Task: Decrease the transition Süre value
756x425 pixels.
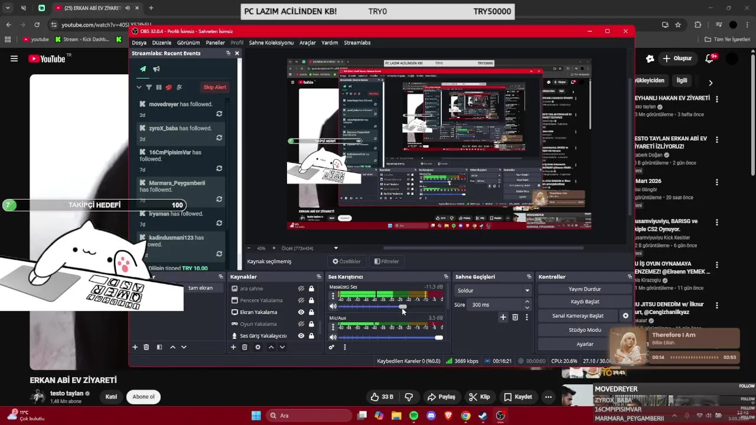Action: 527,308
